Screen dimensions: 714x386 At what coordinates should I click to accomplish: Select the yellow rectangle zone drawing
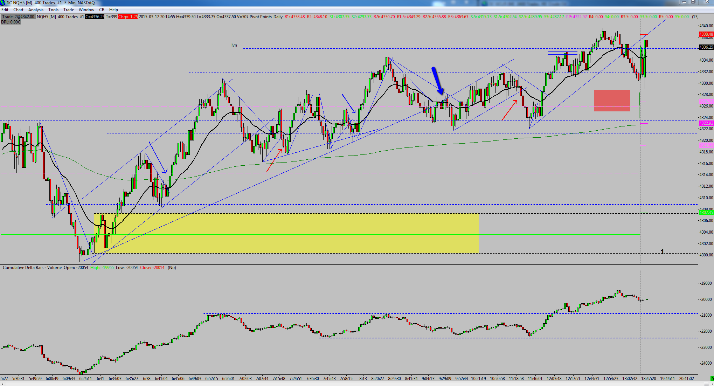[x=286, y=233]
